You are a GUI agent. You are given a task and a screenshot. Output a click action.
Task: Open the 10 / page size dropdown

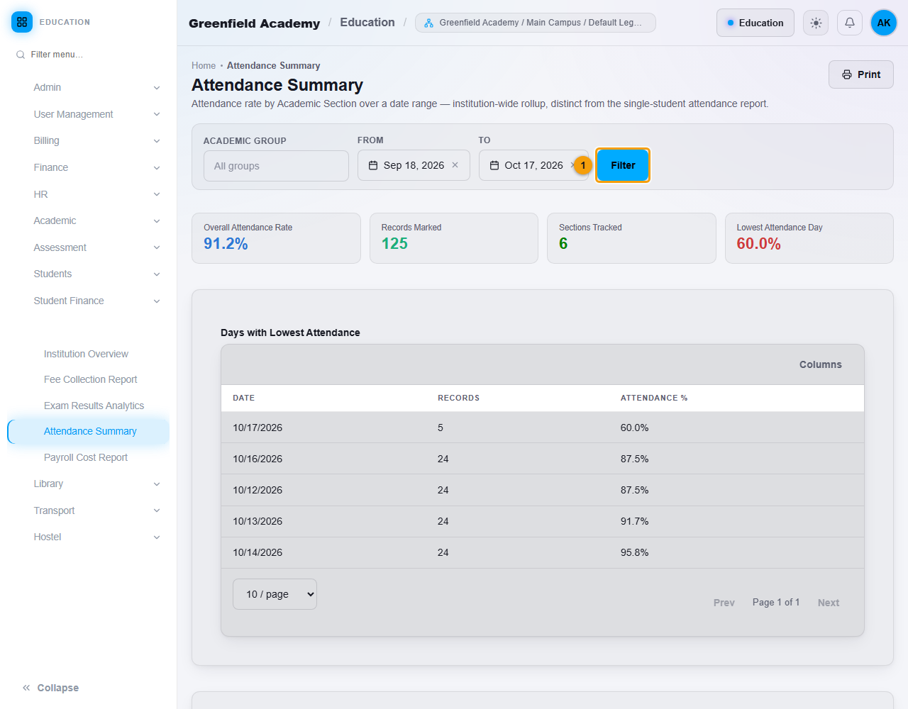[275, 594]
